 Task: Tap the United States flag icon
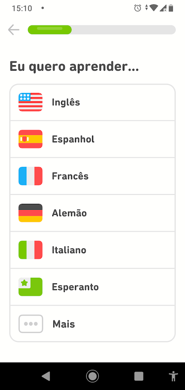click(31, 102)
